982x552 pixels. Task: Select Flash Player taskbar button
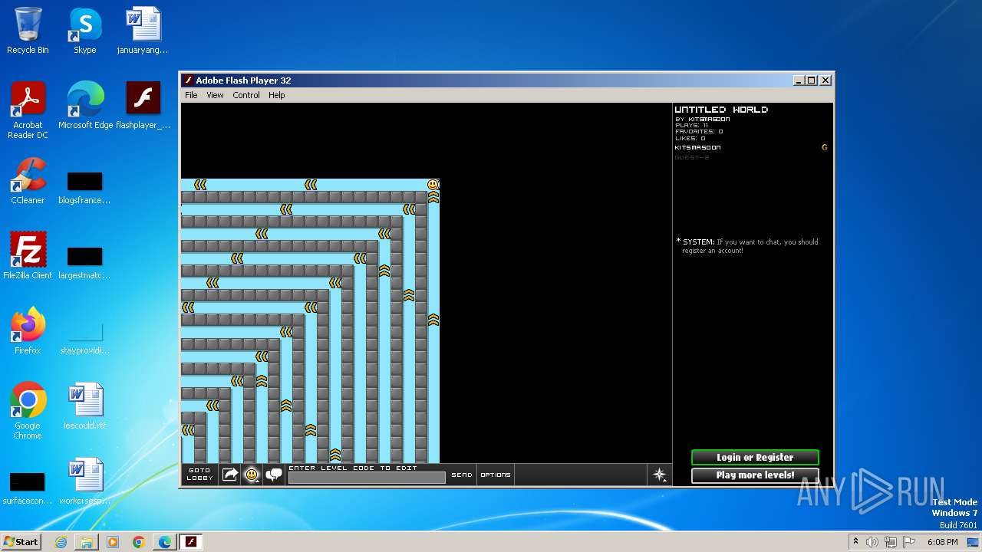pos(191,542)
